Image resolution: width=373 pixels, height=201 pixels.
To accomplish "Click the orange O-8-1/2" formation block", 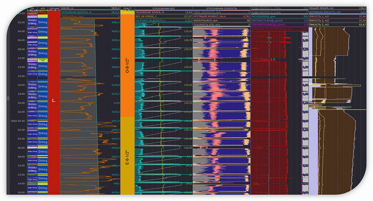I will (127, 66).
